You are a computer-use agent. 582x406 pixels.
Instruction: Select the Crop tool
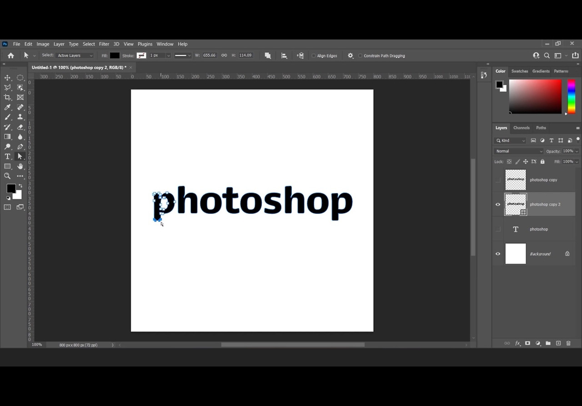[8, 97]
